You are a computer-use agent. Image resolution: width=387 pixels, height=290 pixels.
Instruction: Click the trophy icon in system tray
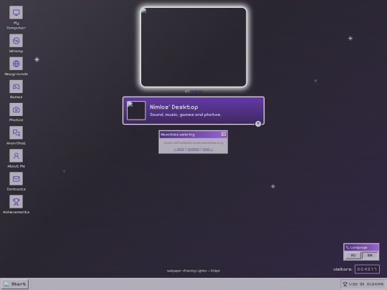point(345,284)
